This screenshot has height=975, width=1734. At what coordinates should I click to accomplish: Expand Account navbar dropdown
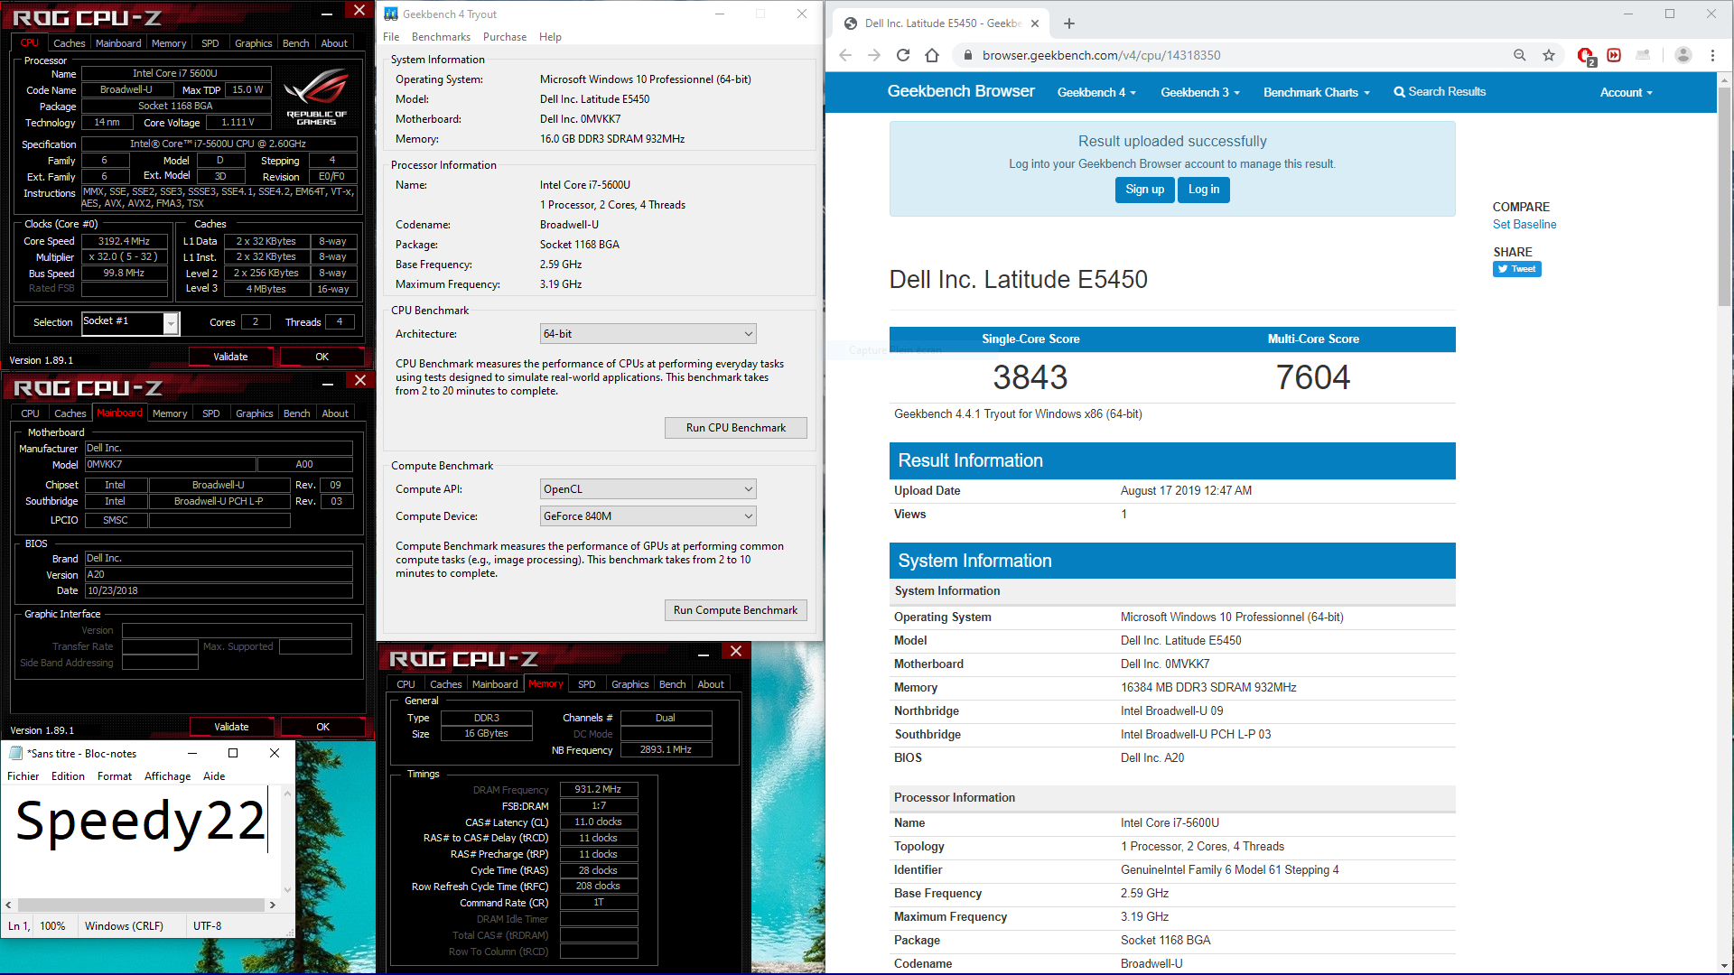click(1626, 92)
